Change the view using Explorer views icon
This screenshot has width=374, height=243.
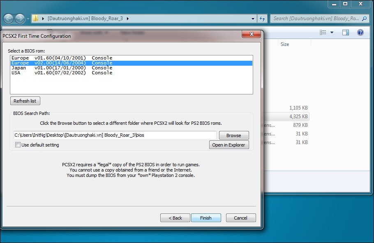pos(323,32)
